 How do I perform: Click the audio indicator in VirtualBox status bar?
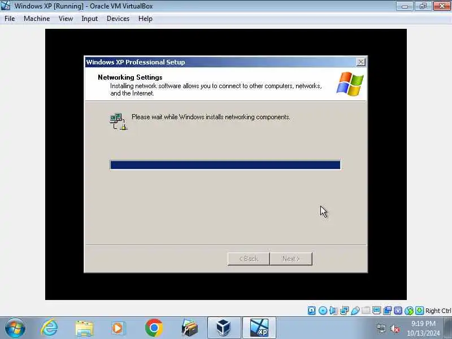[x=333, y=310]
